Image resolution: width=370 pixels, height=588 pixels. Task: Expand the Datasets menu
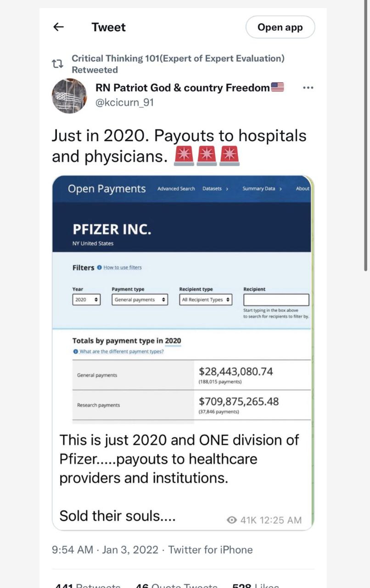(215, 188)
